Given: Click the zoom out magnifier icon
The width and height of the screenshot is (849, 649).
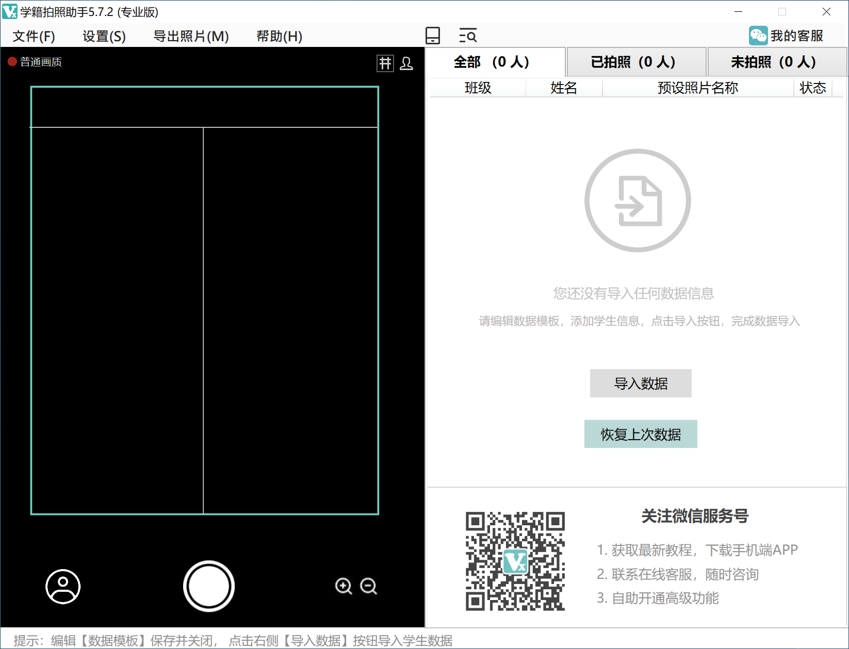Looking at the screenshot, I should [369, 586].
